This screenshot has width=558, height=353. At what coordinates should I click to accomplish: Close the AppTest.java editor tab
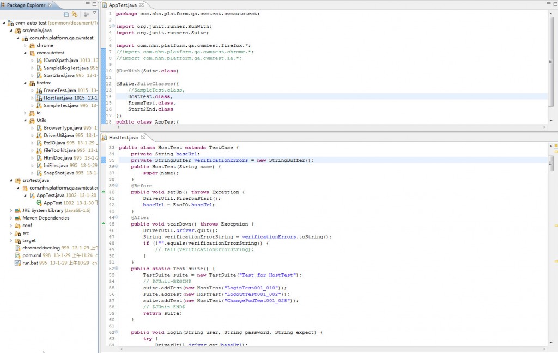click(142, 5)
